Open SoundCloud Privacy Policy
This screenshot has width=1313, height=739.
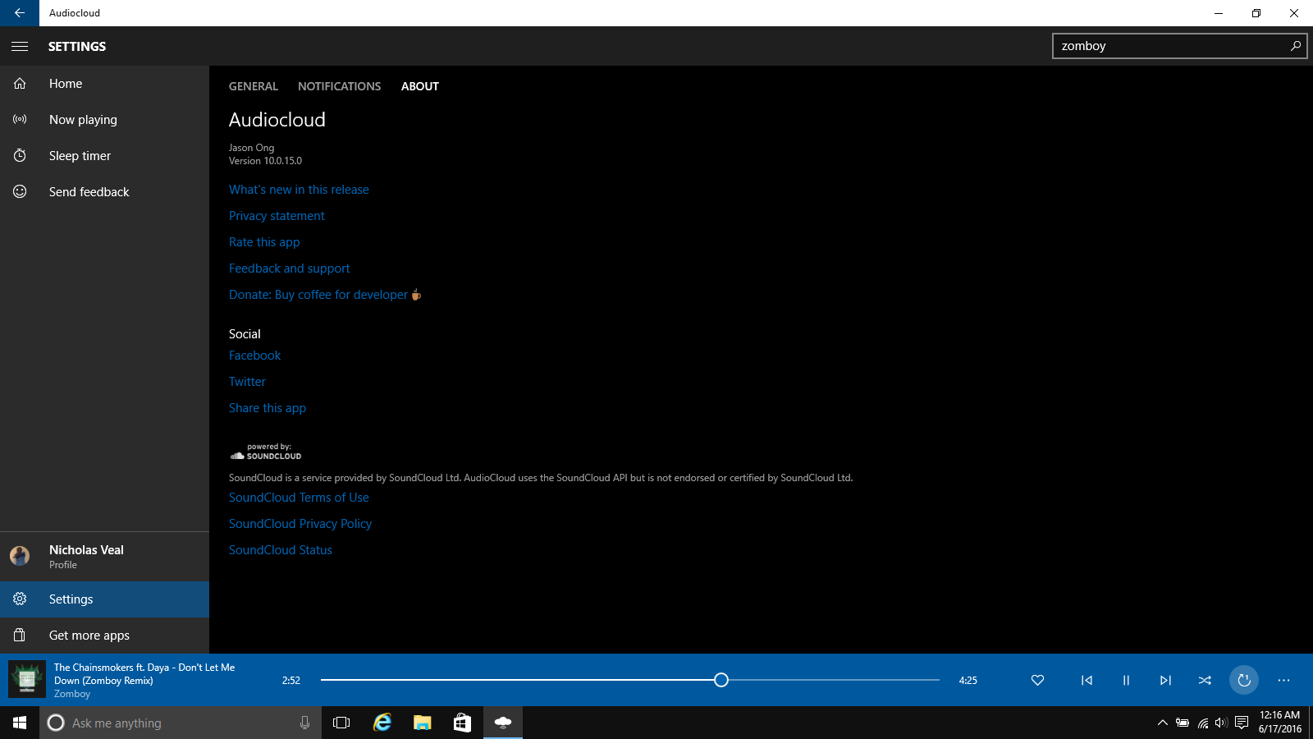coord(300,524)
